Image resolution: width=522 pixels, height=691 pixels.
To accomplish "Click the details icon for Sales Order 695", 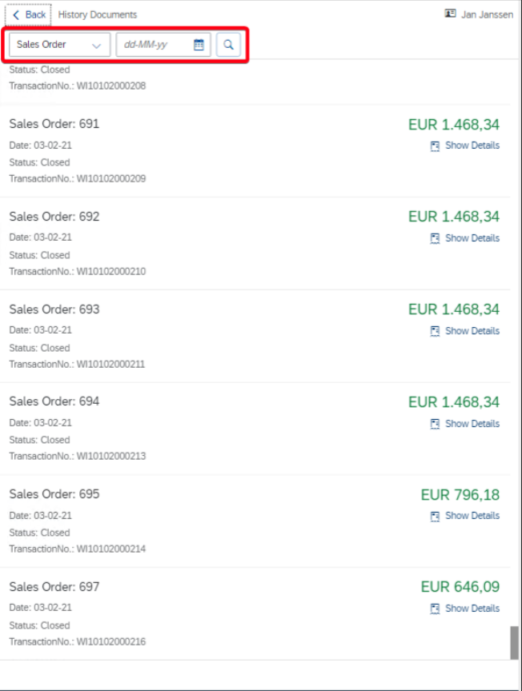I will [435, 517].
